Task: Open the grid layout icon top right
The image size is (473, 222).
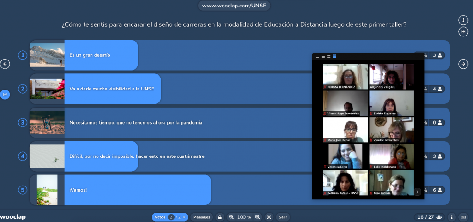Action: point(463,32)
